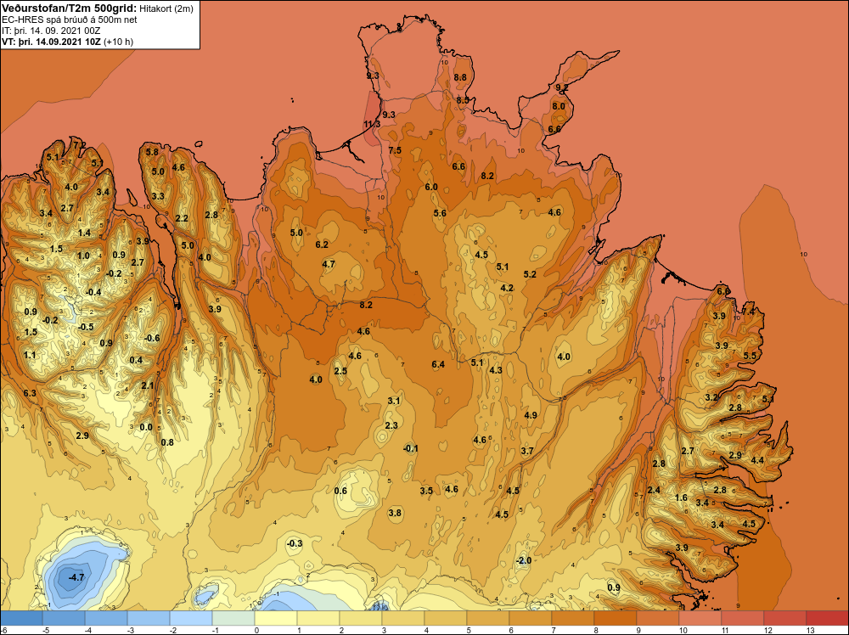Click the legend swatch between 6 and 7
The height and width of the screenshot is (635, 849).
531,618
